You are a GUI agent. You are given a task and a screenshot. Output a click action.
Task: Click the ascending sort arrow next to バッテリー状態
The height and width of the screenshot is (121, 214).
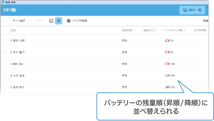tap(185, 30)
